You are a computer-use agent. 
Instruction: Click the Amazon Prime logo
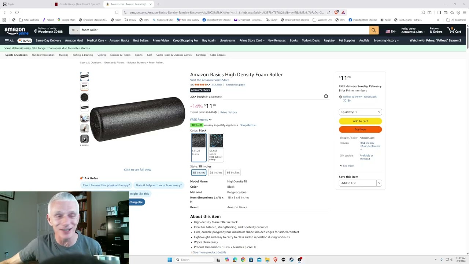(x=16, y=31)
